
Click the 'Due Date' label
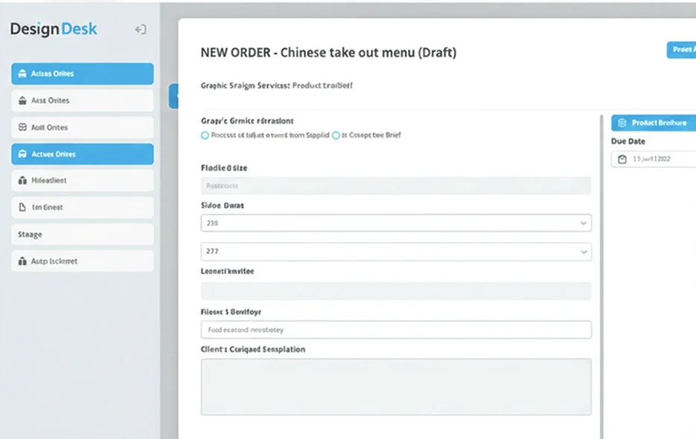[x=628, y=141]
